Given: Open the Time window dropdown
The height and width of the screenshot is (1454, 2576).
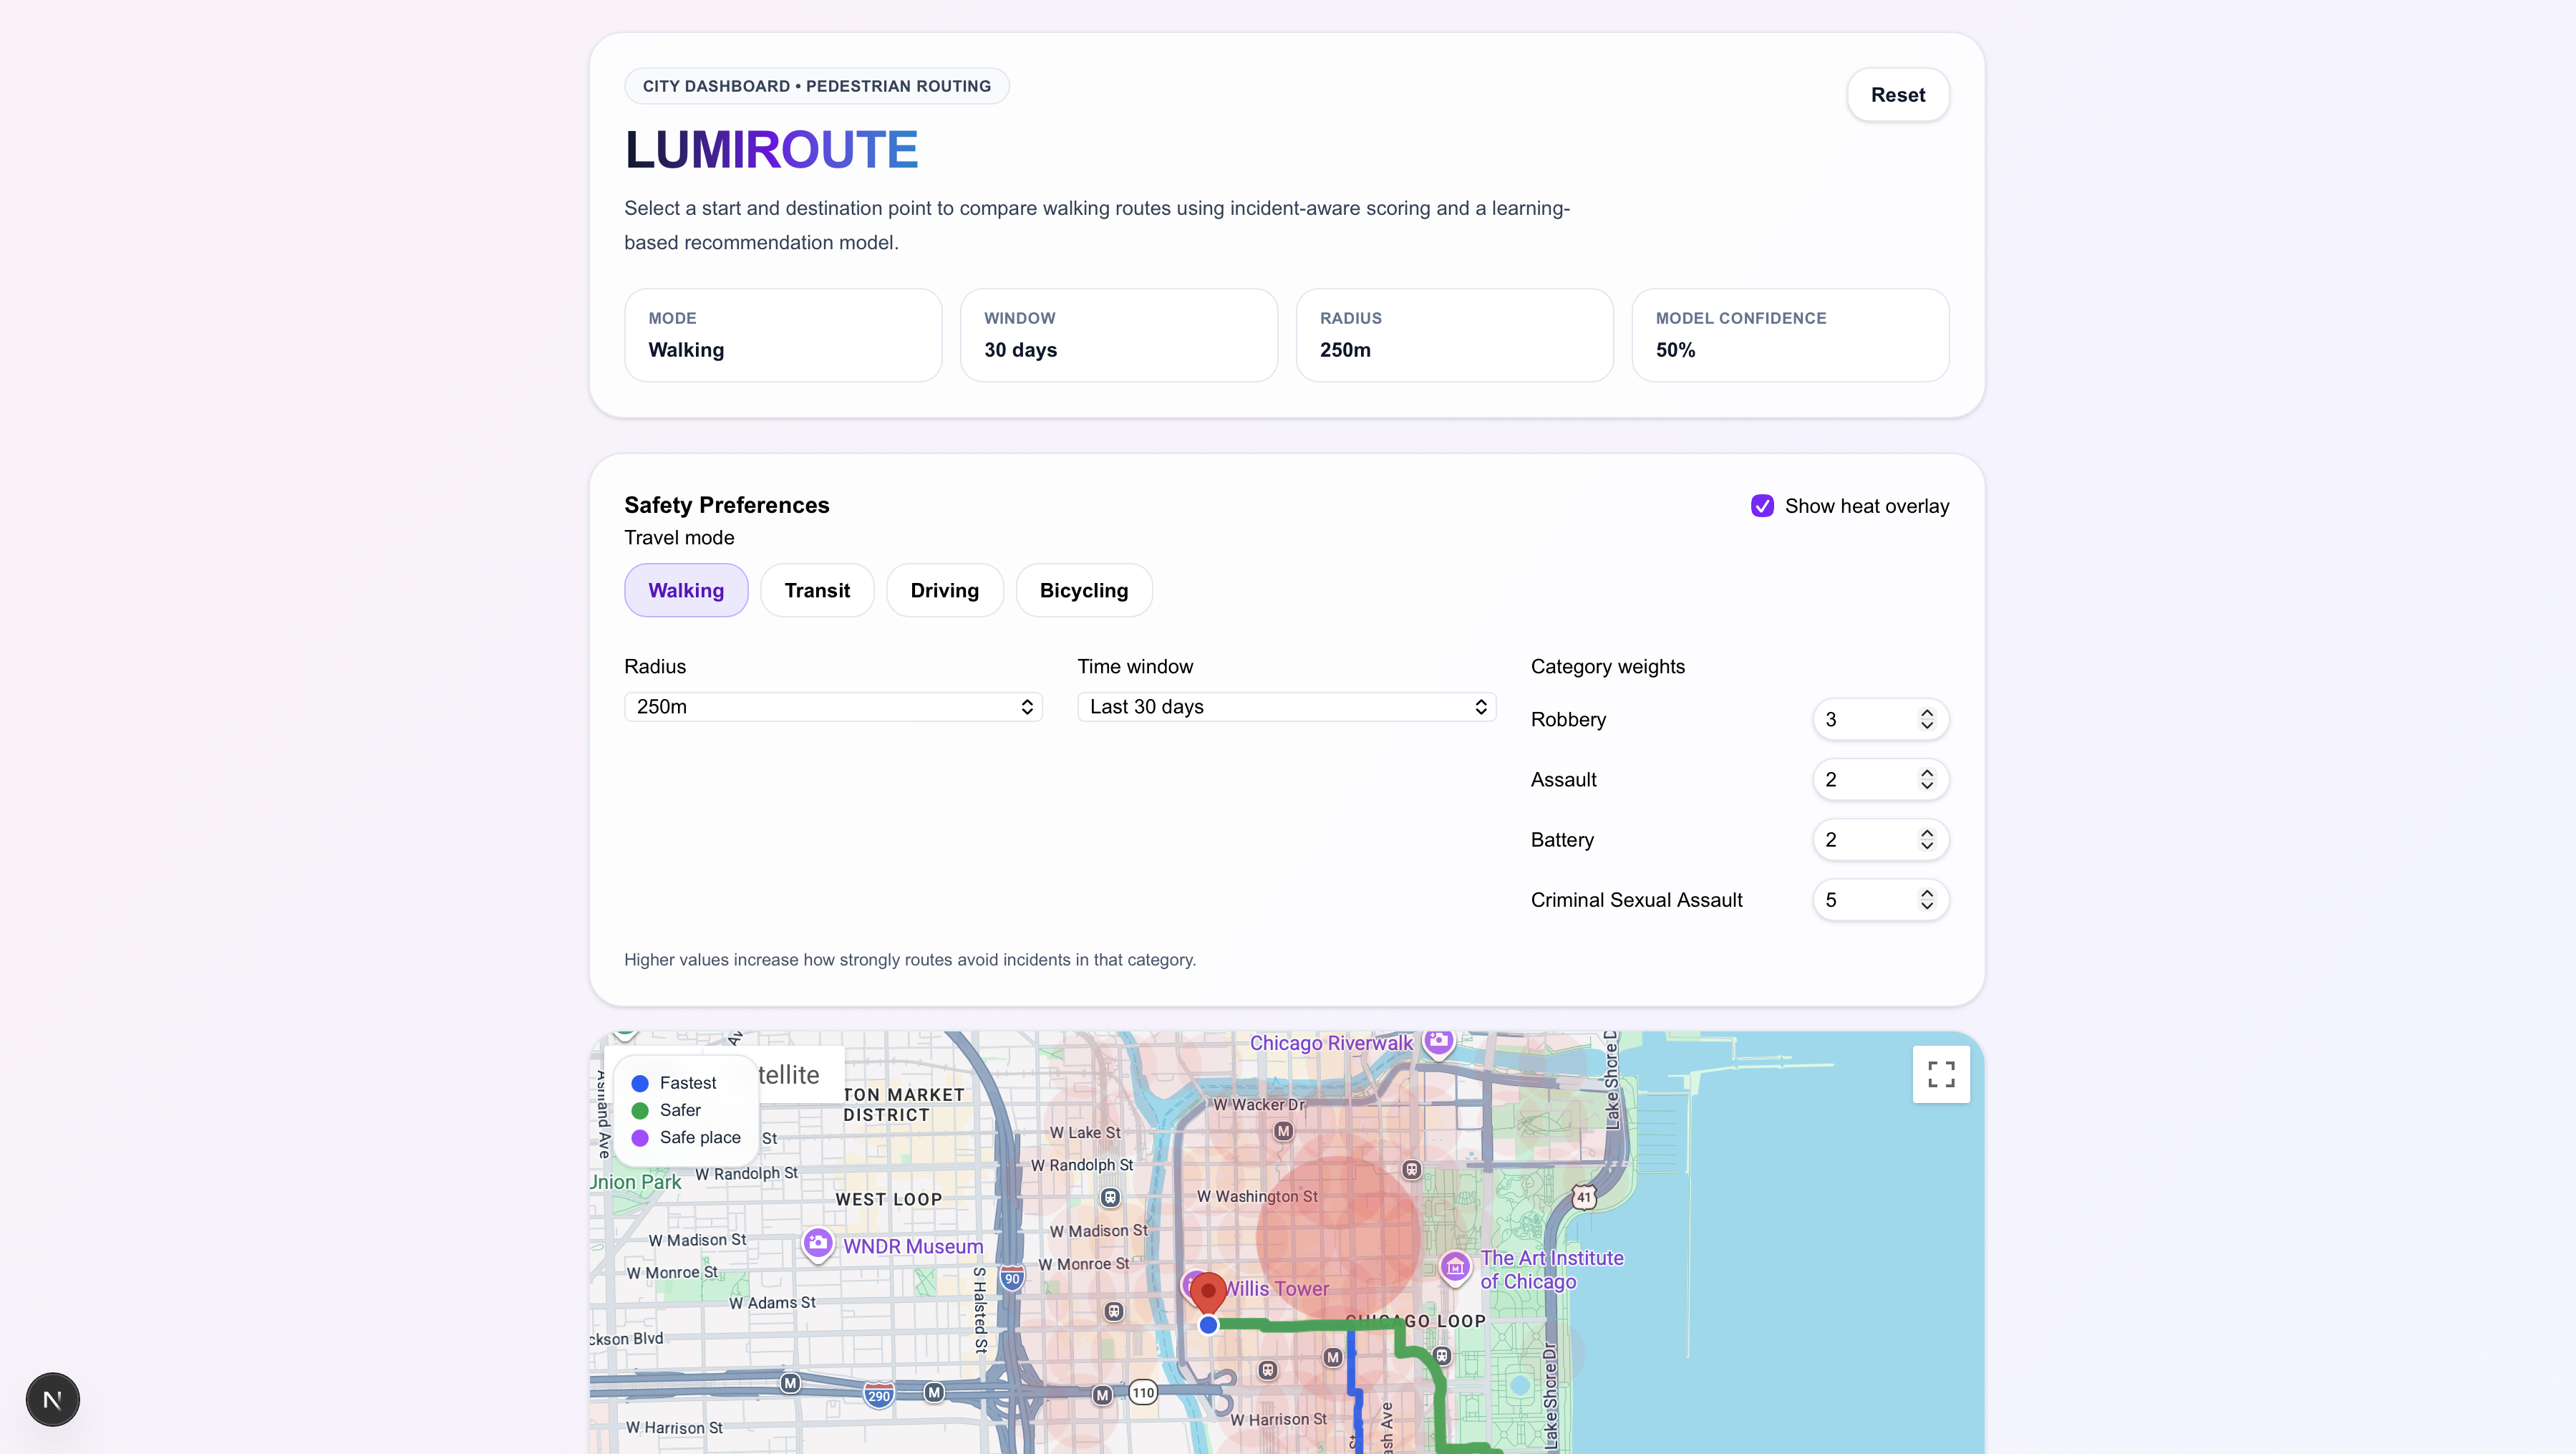Looking at the screenshot, I should coord(1286,706).
